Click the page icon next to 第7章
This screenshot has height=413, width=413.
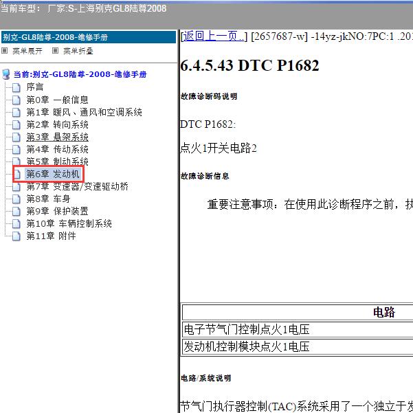click(x=16, y=186)
